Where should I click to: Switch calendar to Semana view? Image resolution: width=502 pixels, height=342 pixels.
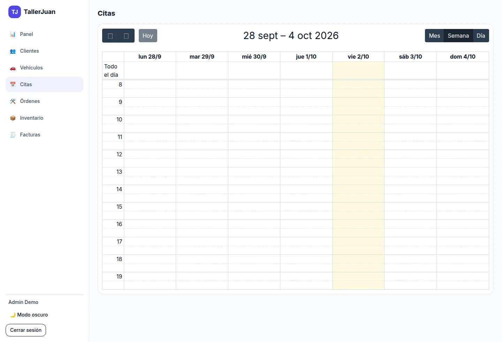458,36
